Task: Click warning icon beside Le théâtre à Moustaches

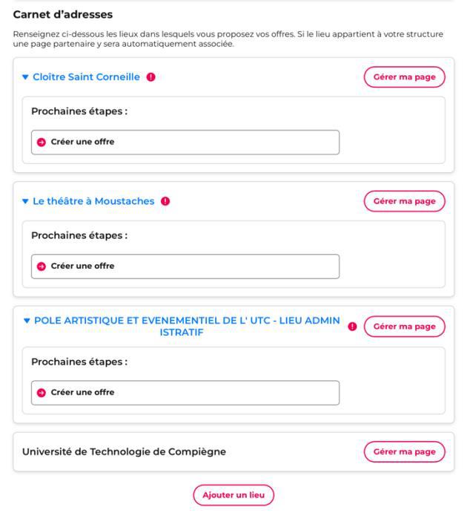Action: tap(165, 201)
